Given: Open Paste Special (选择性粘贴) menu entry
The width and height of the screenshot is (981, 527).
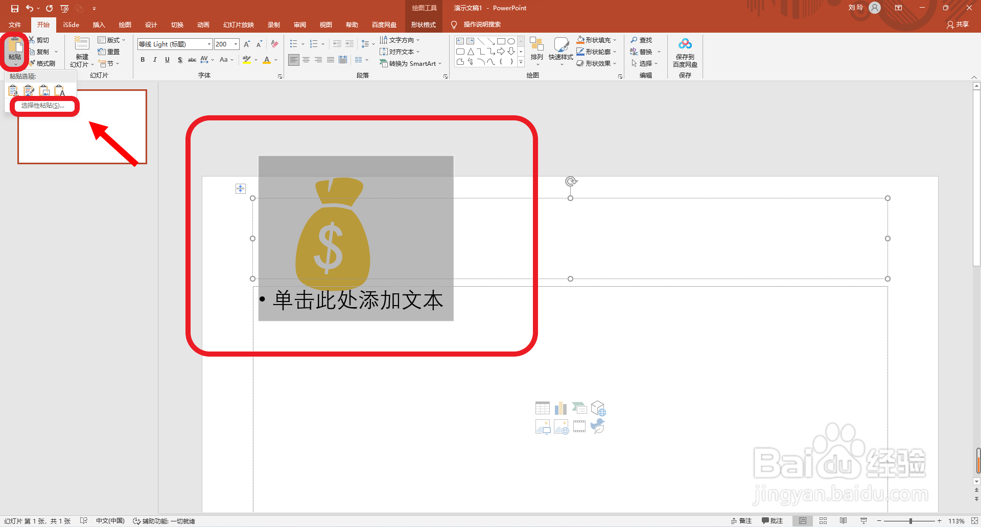Looking at the screenshot, I should [43, 106].
